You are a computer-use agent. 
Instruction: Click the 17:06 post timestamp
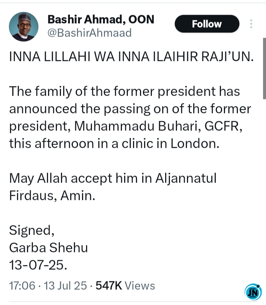pos(22,285)
